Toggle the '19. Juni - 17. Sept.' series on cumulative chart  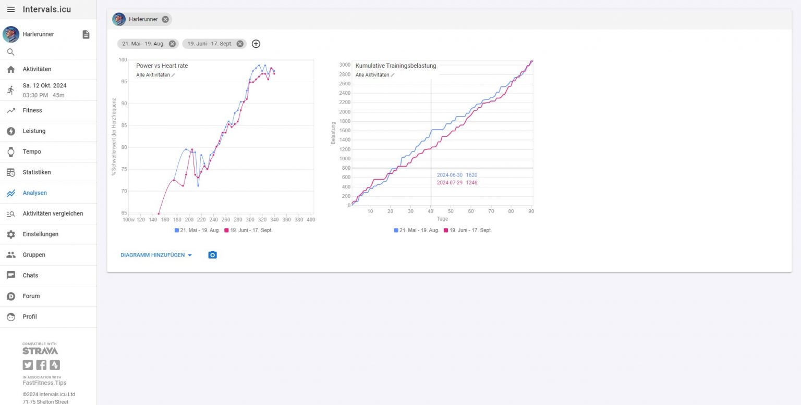(x=469, y=230)
